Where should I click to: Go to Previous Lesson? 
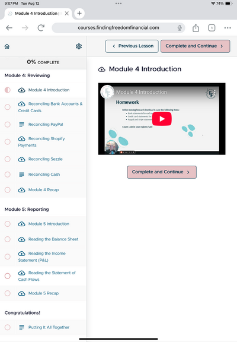(132, 46)
